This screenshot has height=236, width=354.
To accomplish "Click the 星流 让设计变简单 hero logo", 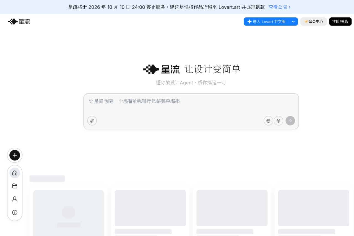I will click(191, 69).
